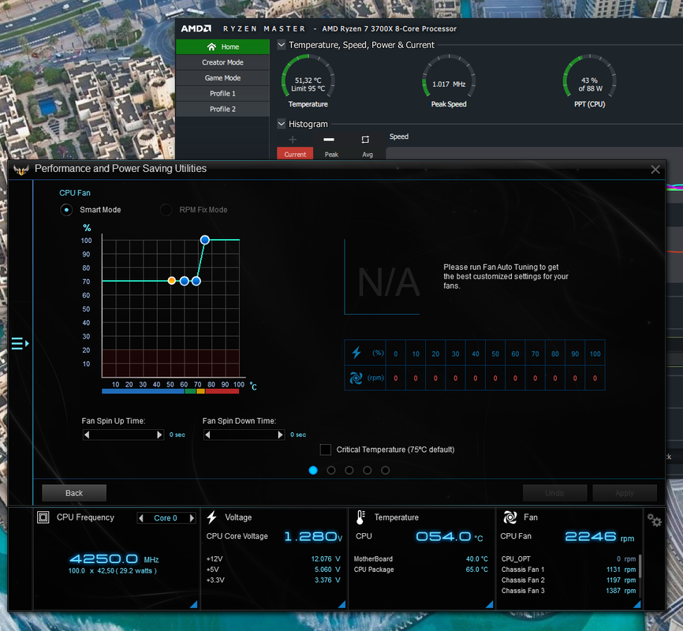Select next core with right arrow

[x=192, y=517]
